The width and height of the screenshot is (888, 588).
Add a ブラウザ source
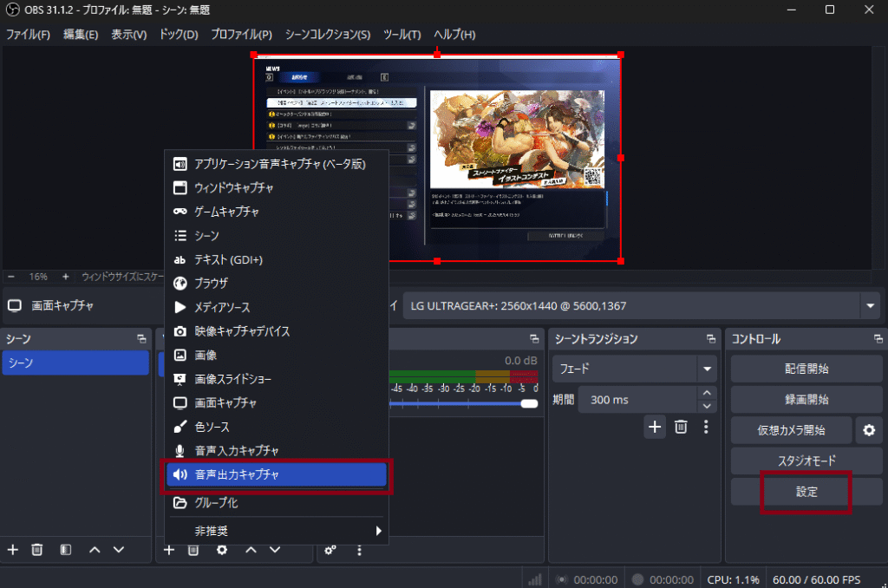(x=277, y=284)
